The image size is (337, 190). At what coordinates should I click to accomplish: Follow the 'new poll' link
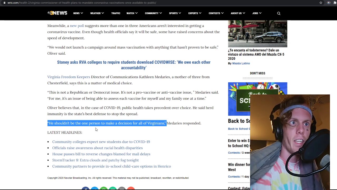77,26
